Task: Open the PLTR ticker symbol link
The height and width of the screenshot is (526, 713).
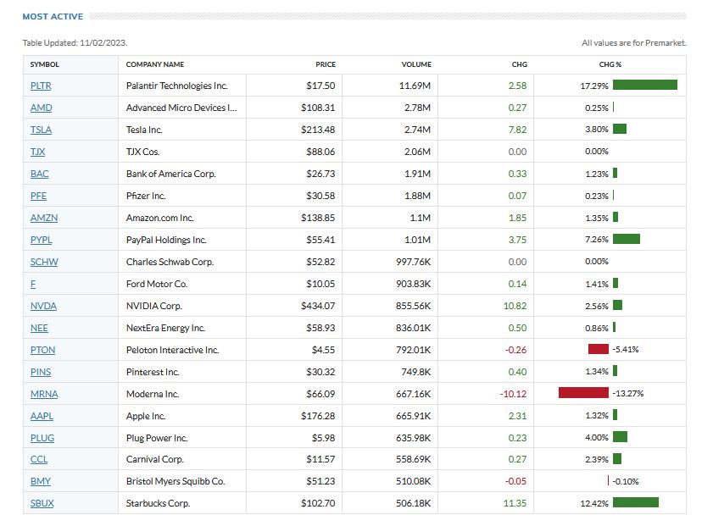Action: pos(40,86)
